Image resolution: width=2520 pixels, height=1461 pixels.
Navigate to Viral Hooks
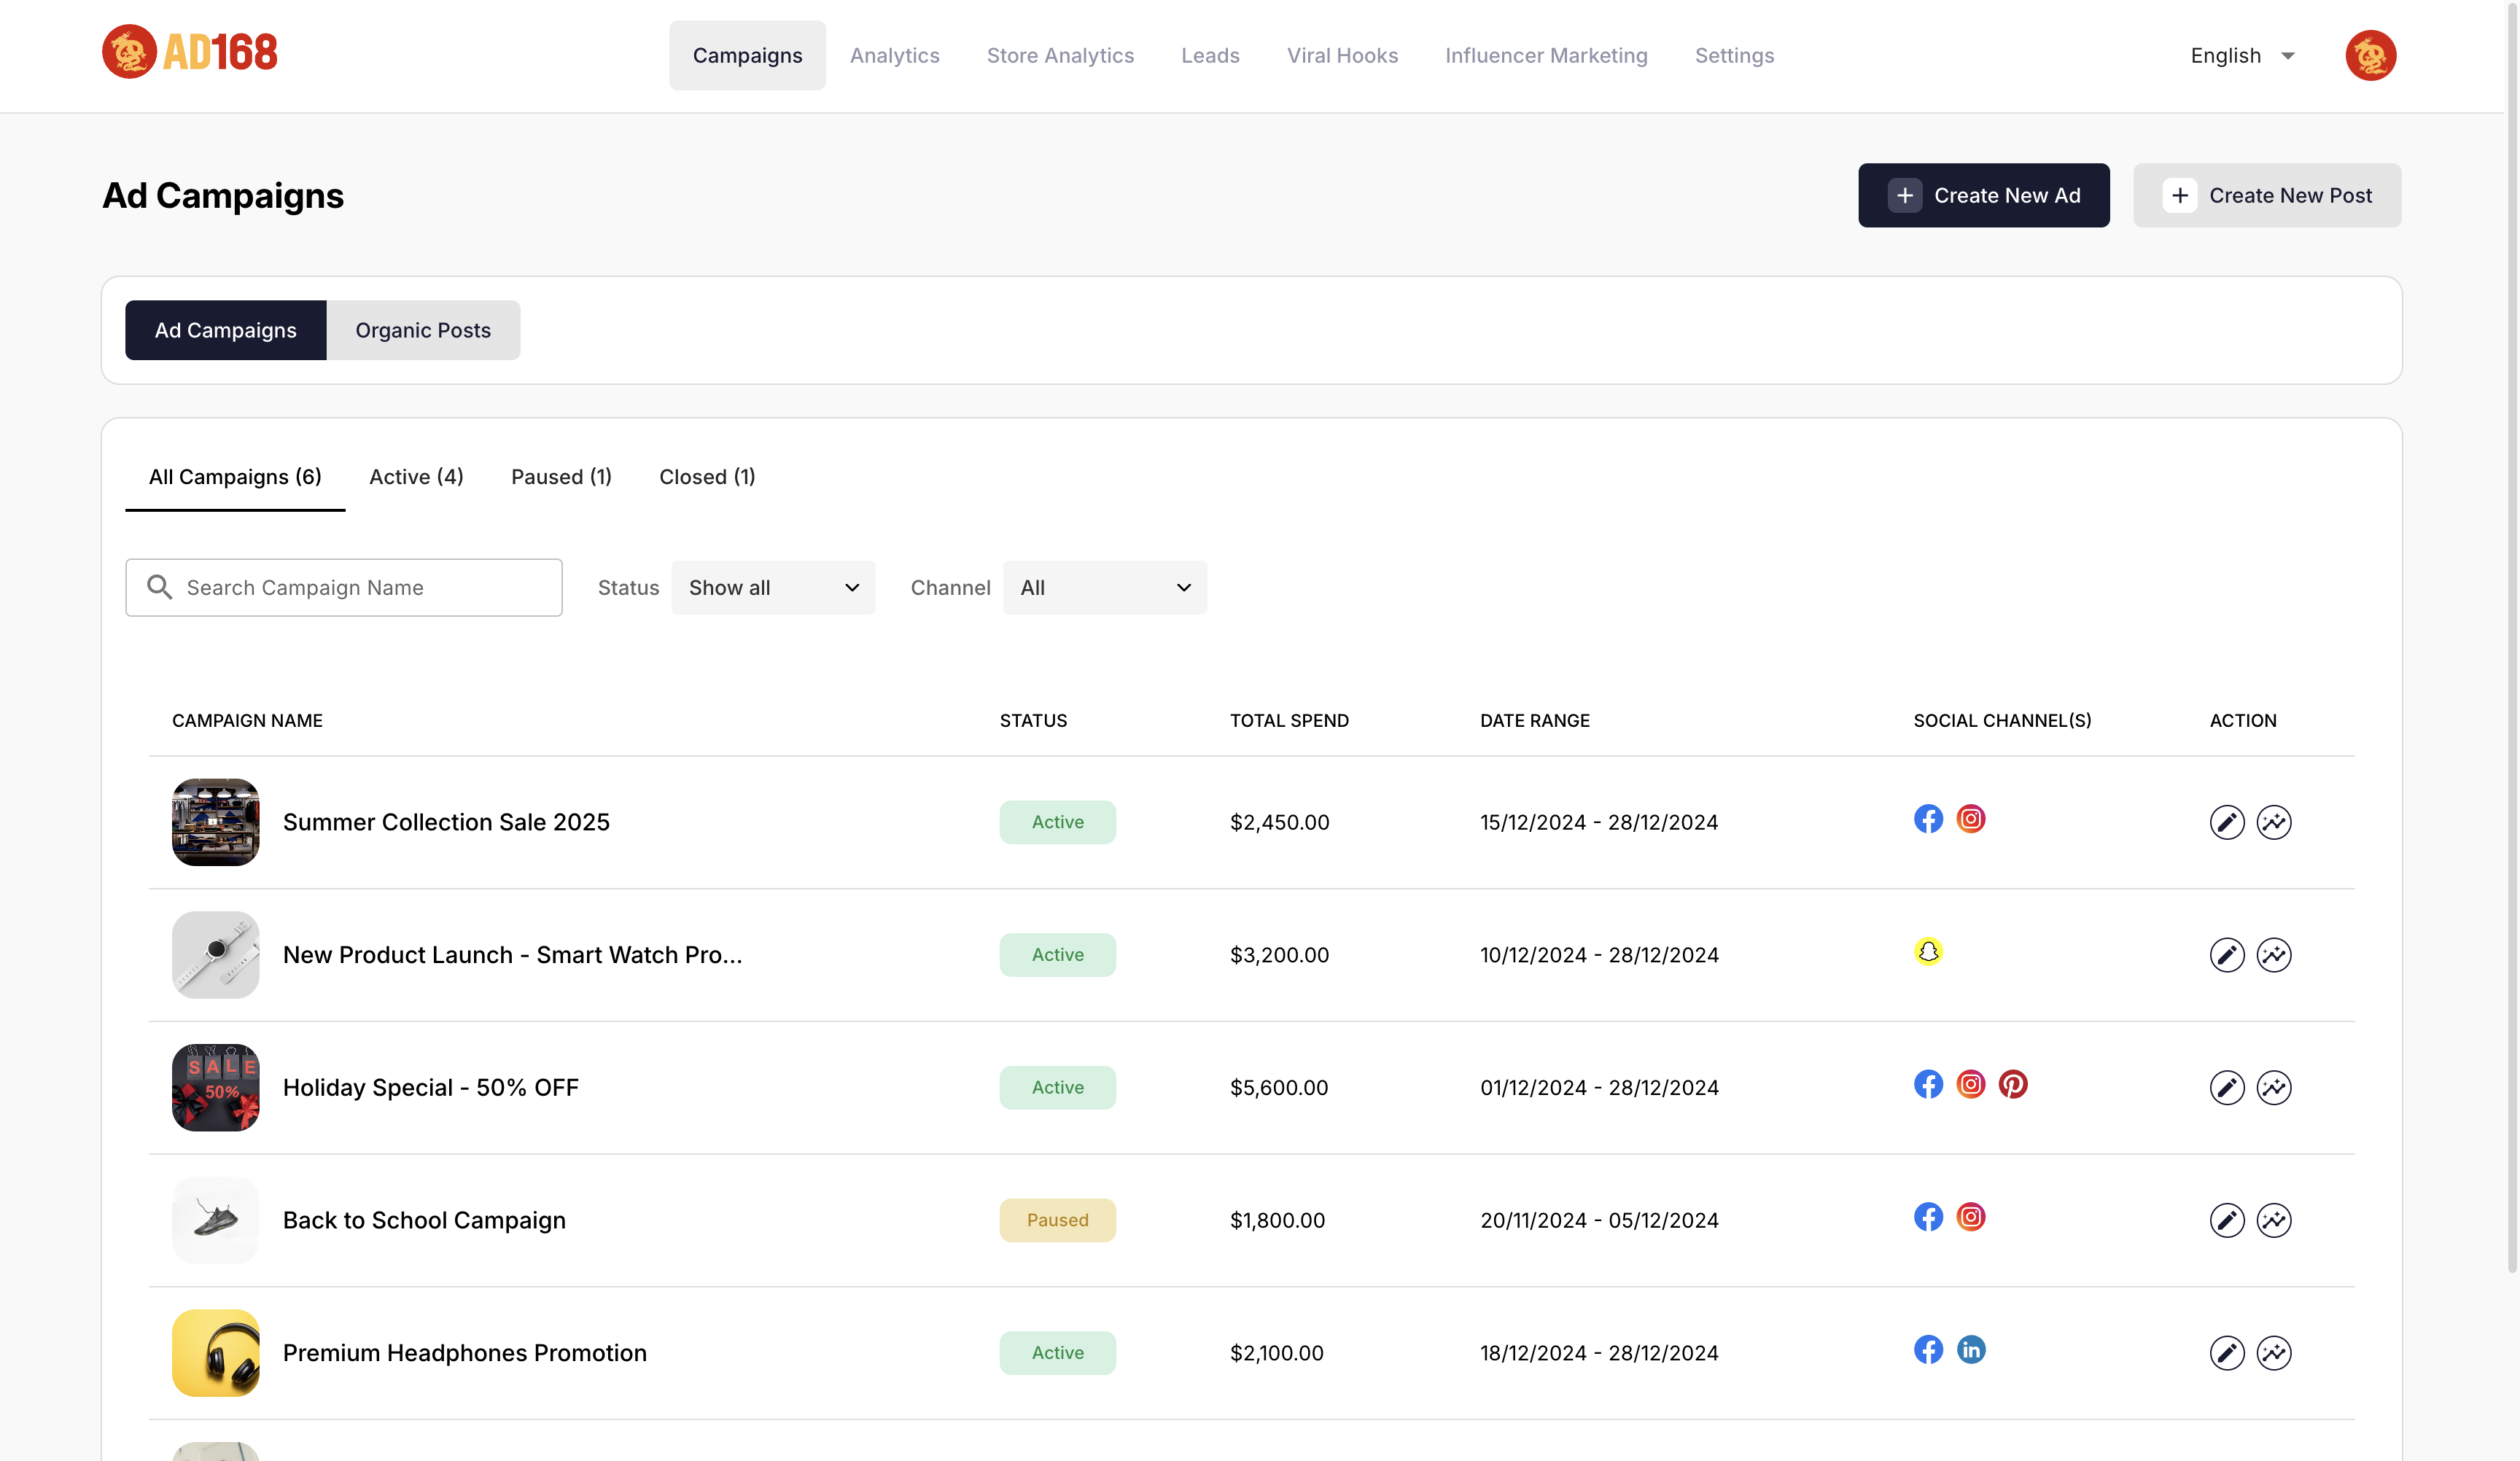point(1342,55)
